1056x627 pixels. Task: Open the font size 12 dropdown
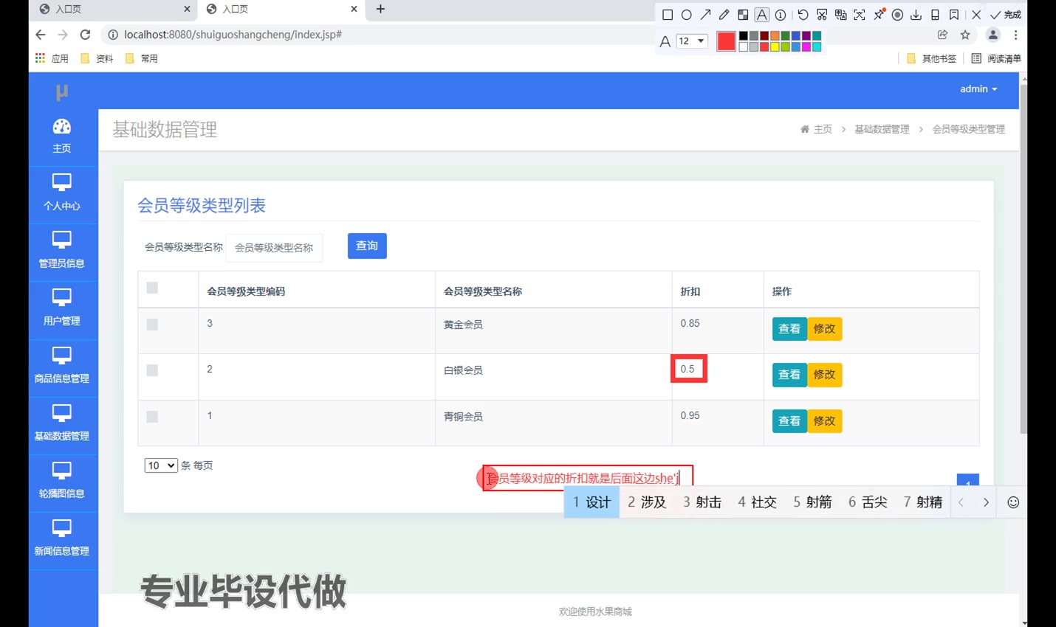pos(692,41)
